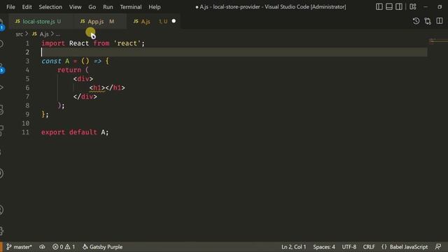Viewport: 448px width, 252px height.
Task: Toggle the bottom panel layout icon
Action: click(389, 6)
